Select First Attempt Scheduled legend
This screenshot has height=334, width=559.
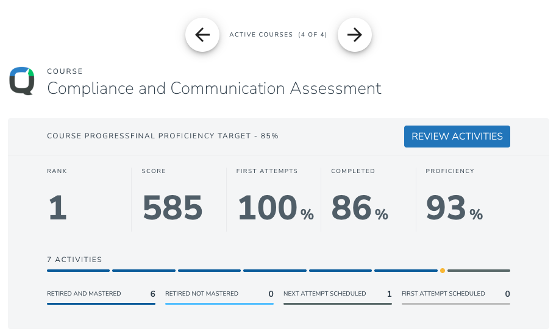click(x=456, y=297)
